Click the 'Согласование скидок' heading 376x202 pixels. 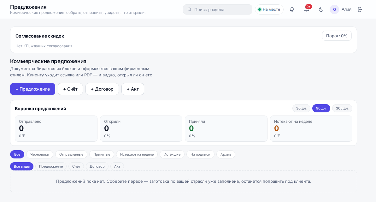tap(40, 36)
